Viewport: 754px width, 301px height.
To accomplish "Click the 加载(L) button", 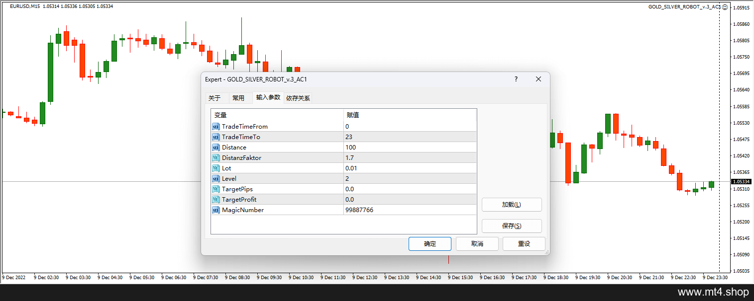I will (512, 205).
